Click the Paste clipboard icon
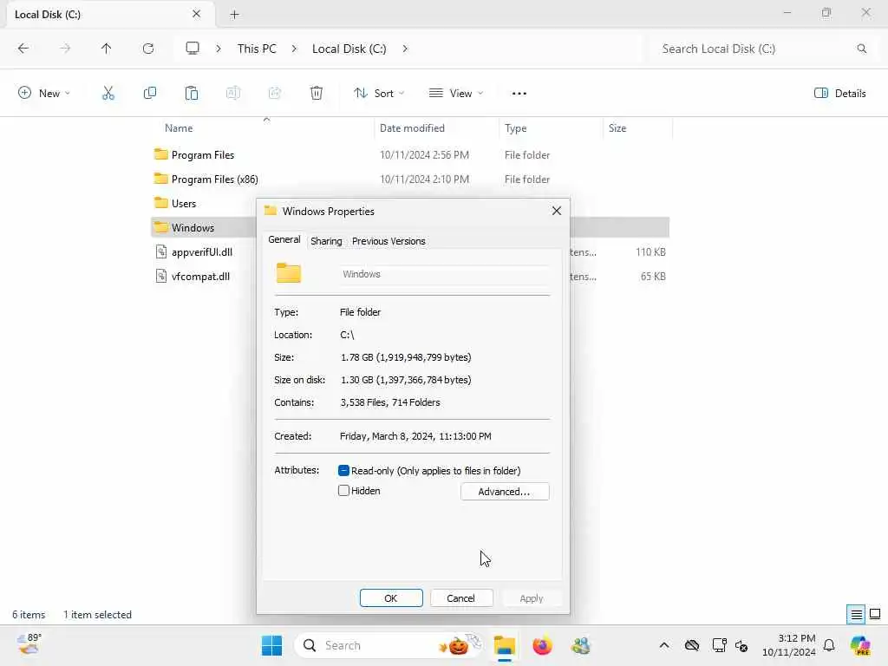888x666 pixels. (192, 93)
